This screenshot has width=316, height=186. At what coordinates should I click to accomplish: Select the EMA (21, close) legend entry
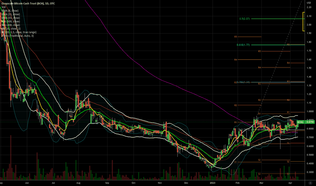click(11, 14)
